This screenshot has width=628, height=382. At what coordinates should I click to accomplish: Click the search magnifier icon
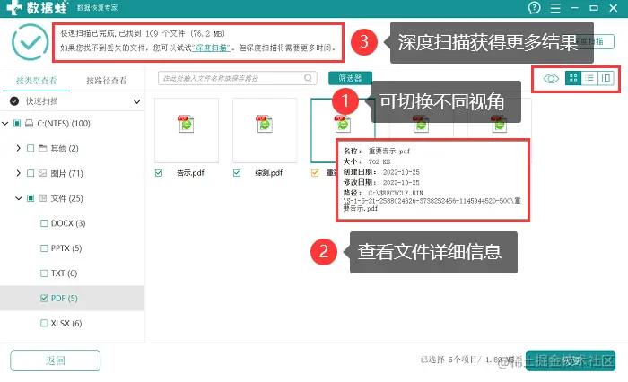pyautogui.click(x=308, y=78)
